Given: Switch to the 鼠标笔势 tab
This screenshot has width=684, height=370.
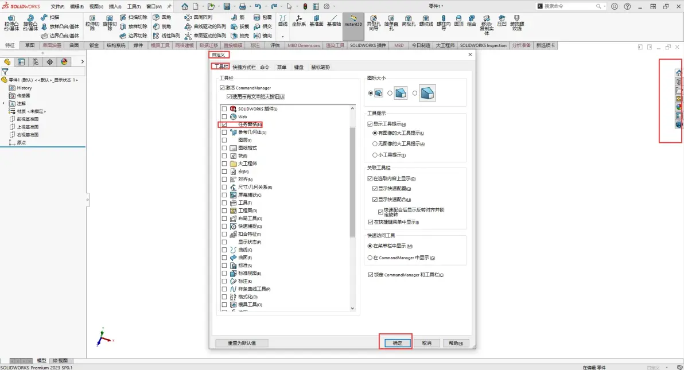Looking at the screenshot, I should click(x=320, y=67).
